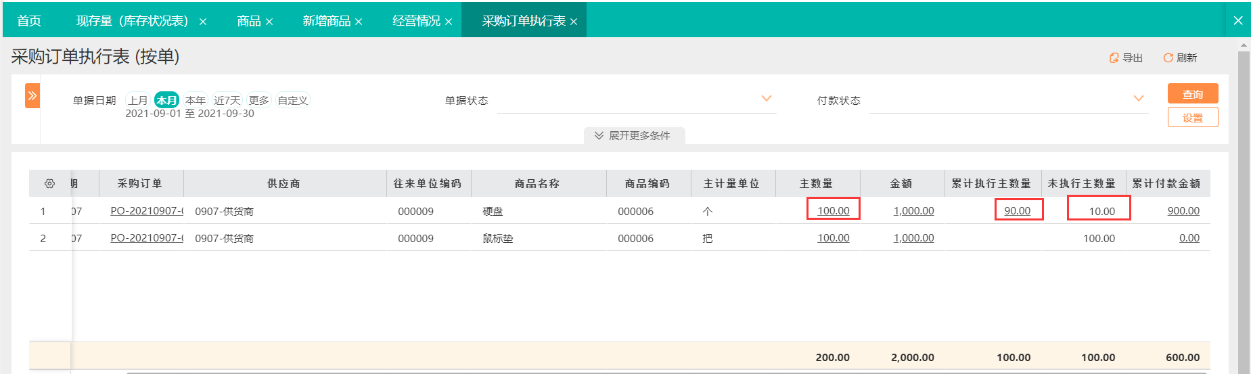Select 上月 date range

coord(138,100)
